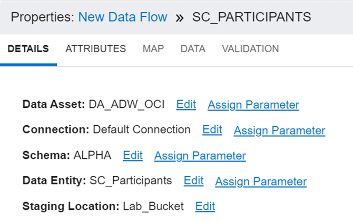This screenshot has height=221, width=353.
Task: Edit the Default Connection setting
Action: pyautogui.click(x=212, y=130)
